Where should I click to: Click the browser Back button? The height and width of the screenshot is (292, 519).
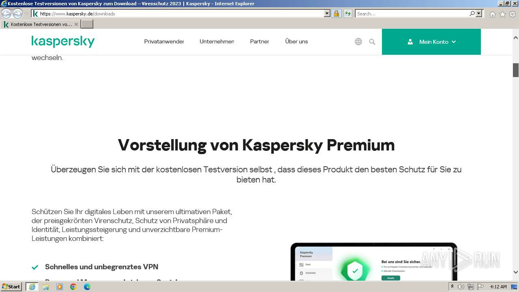(x=6, y=13)
